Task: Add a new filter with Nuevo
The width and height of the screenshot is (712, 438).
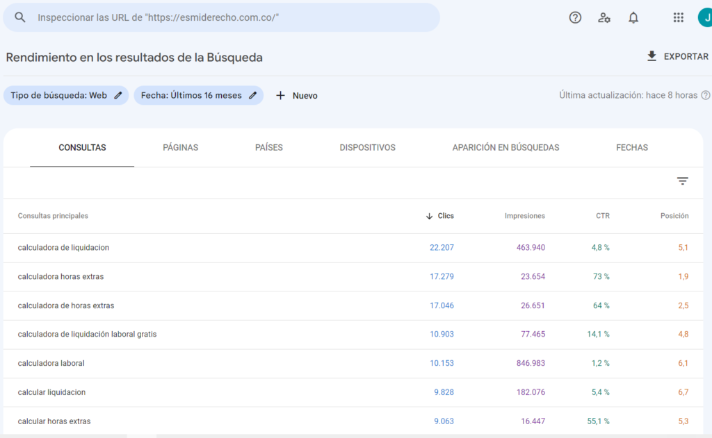Action: [x=297, y=96]
